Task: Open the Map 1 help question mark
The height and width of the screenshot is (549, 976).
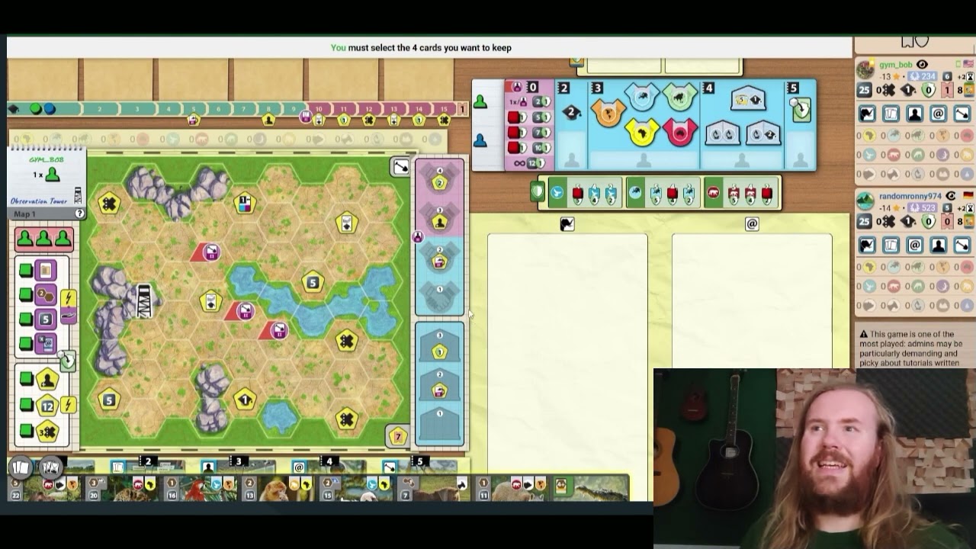Action: pyautogui.click(x=79, y=214)
